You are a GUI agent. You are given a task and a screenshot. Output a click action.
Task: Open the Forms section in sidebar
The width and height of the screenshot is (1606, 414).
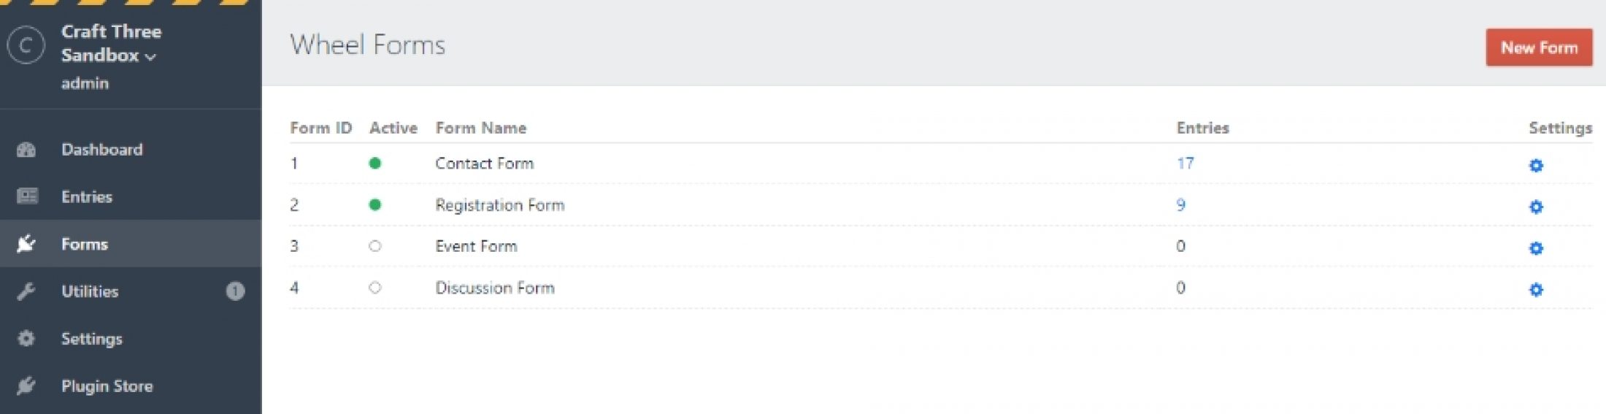pos(85,244)
